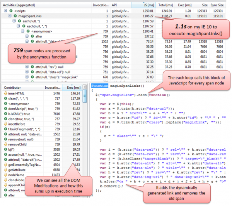The height and width of the screenshot is (206, 232).
Task: Click the Contributor list scrollbar thumb
Action: click(85, 96)
